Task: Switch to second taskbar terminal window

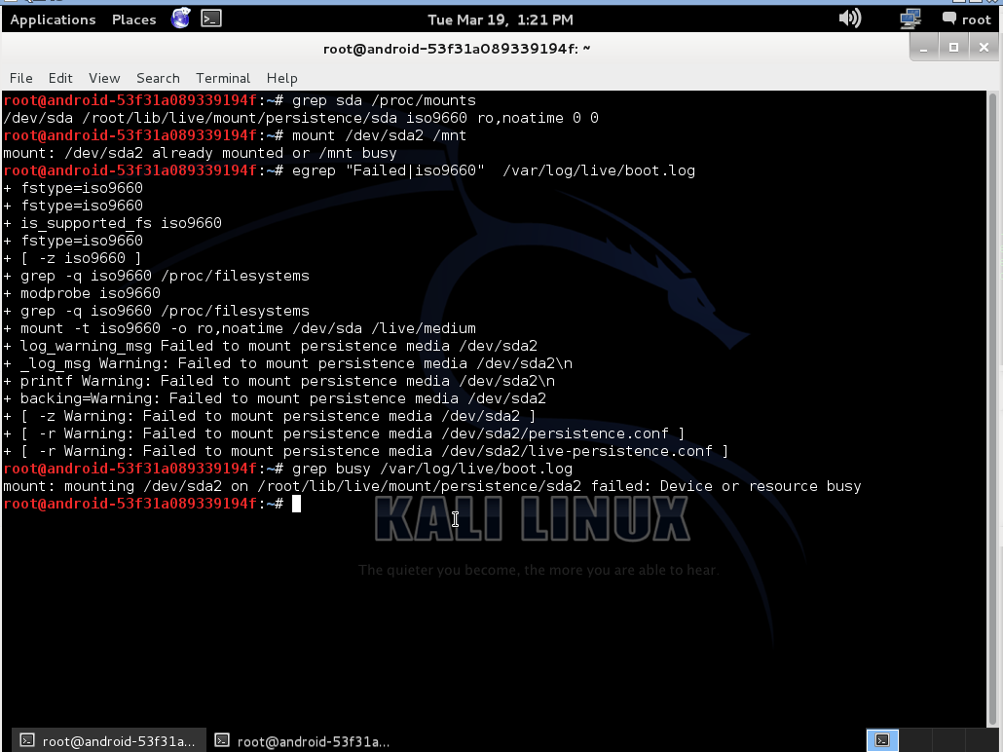Action: [302, 740]
